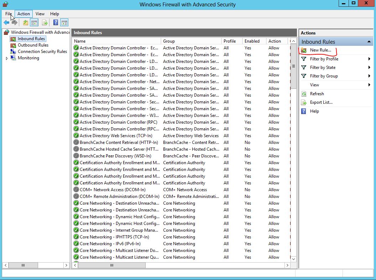Click the rules list scroll up arrow

point(293,41)
